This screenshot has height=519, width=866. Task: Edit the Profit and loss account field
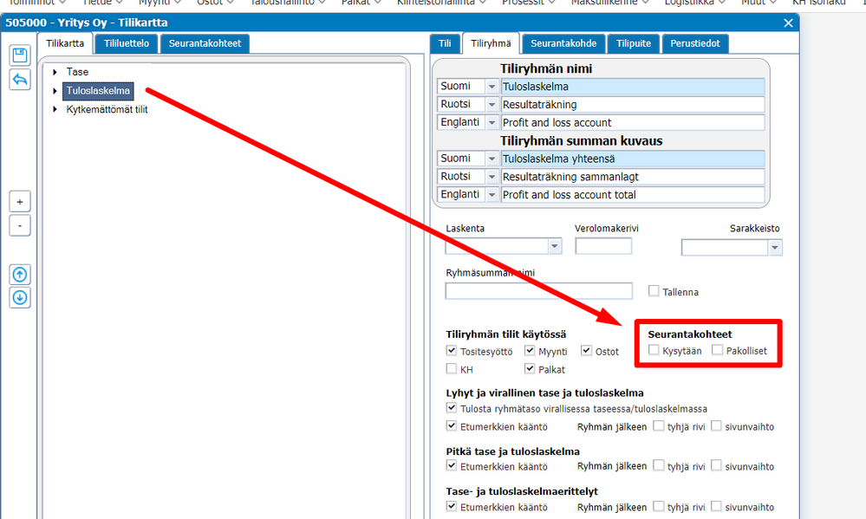633,122
